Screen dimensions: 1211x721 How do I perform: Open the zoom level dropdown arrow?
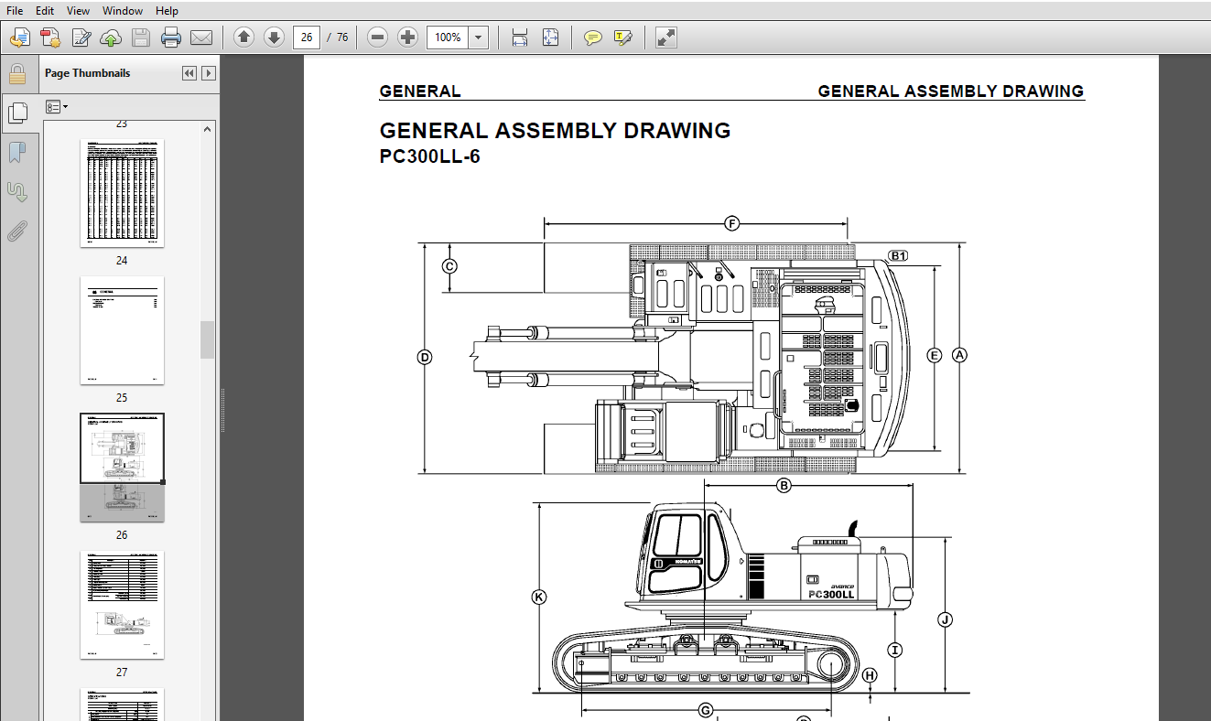pos(479,38)
